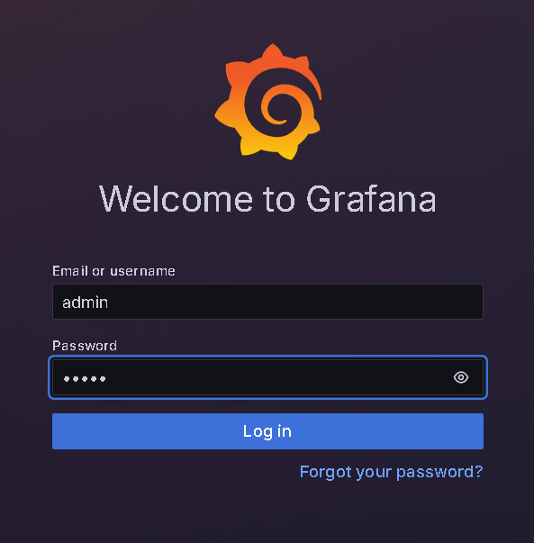Screen dimensions: 534x543
Task: Start password recovery via the blue link
Action: pos(391,472)
